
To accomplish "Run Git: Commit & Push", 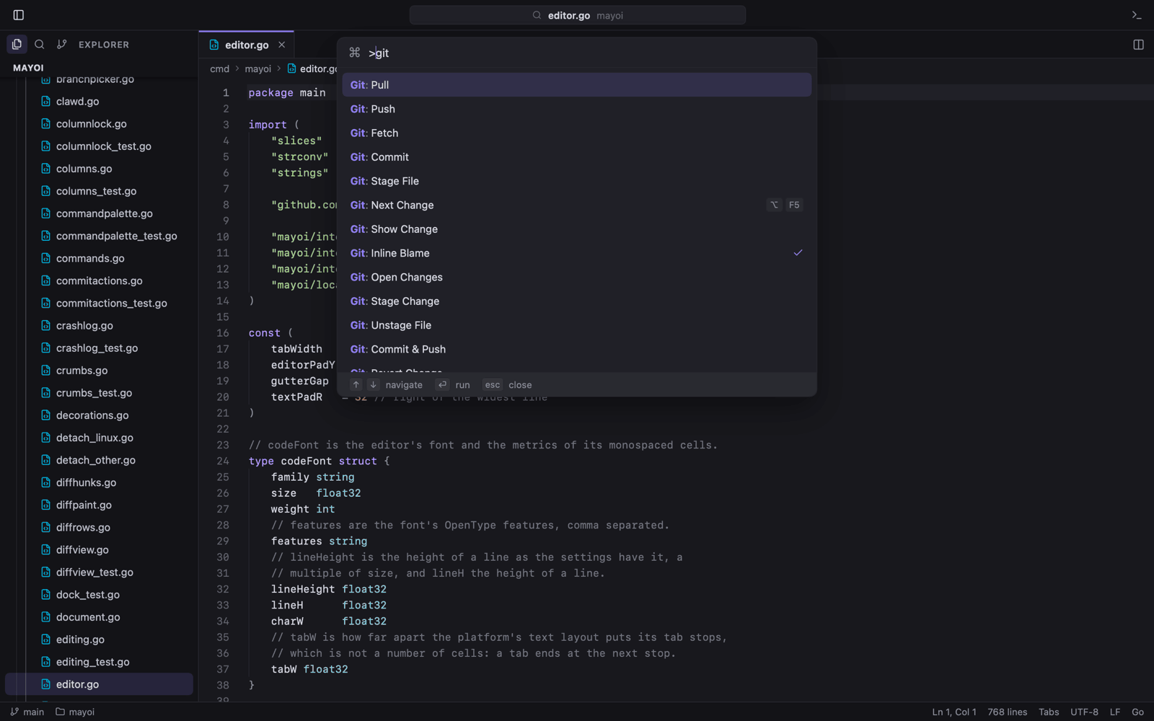I will pyautogui.click(x=577, y=349).
